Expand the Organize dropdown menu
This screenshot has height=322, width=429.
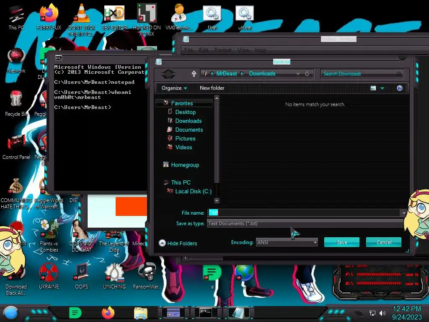click(x=174, y=88)
